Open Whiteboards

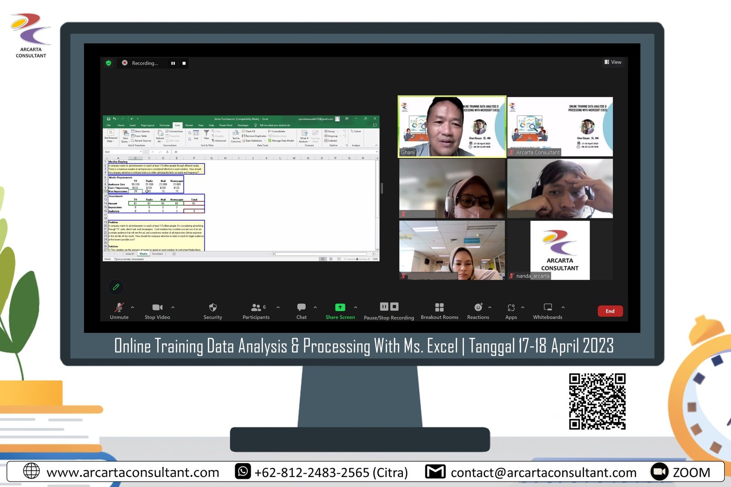(547, 308)
